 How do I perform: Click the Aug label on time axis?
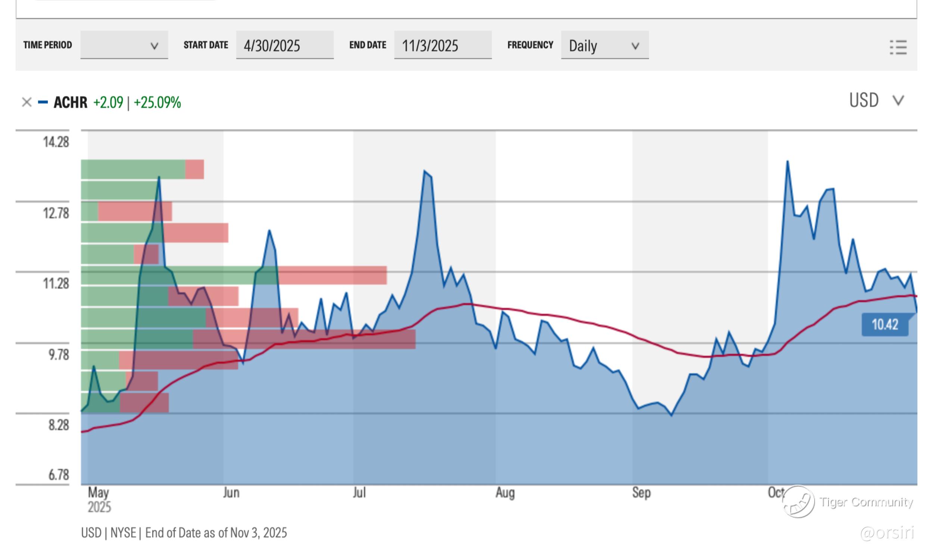pyautogui.click(x=505, y=493)
